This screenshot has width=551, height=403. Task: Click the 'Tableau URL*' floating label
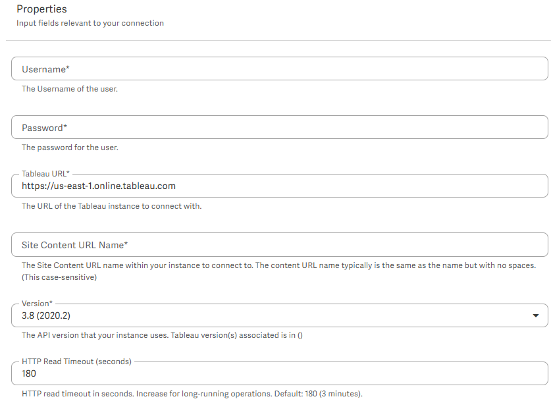click(x=45, y=174)
